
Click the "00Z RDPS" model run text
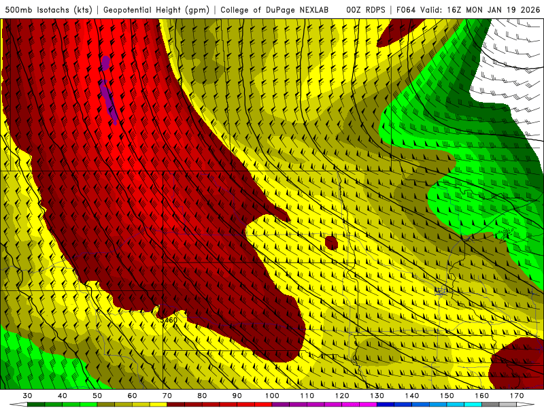click(366, 10)
